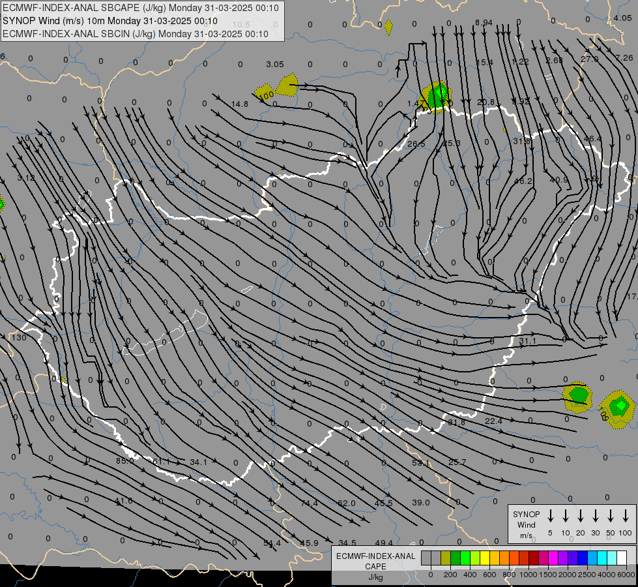Click the SYNOP Wind 10m title line
This screenshot has height=587, width=638.
(110, 21)
